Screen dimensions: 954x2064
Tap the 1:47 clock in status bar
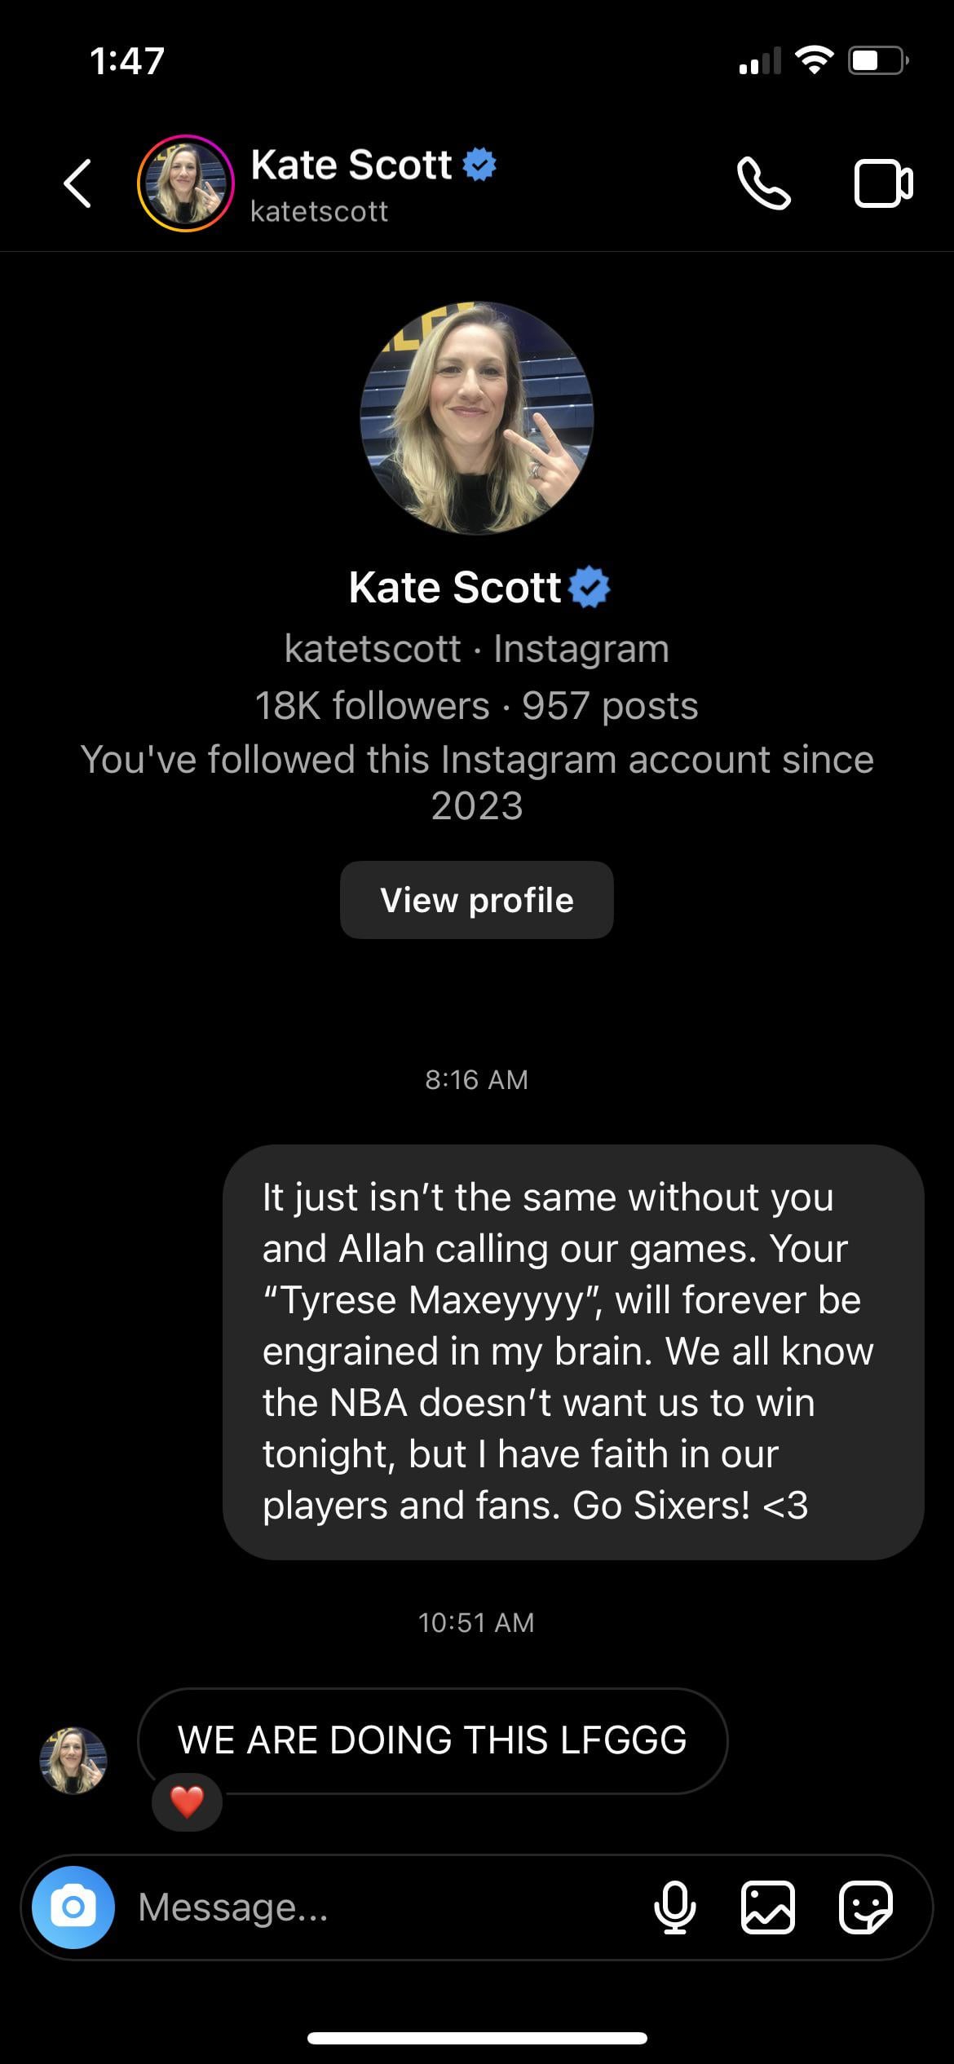coord(127,61)
